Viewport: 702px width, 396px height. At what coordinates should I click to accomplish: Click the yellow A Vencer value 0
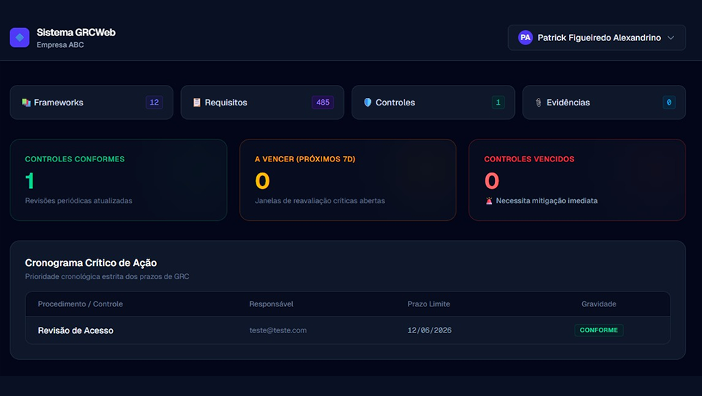(x=263, y=181)
